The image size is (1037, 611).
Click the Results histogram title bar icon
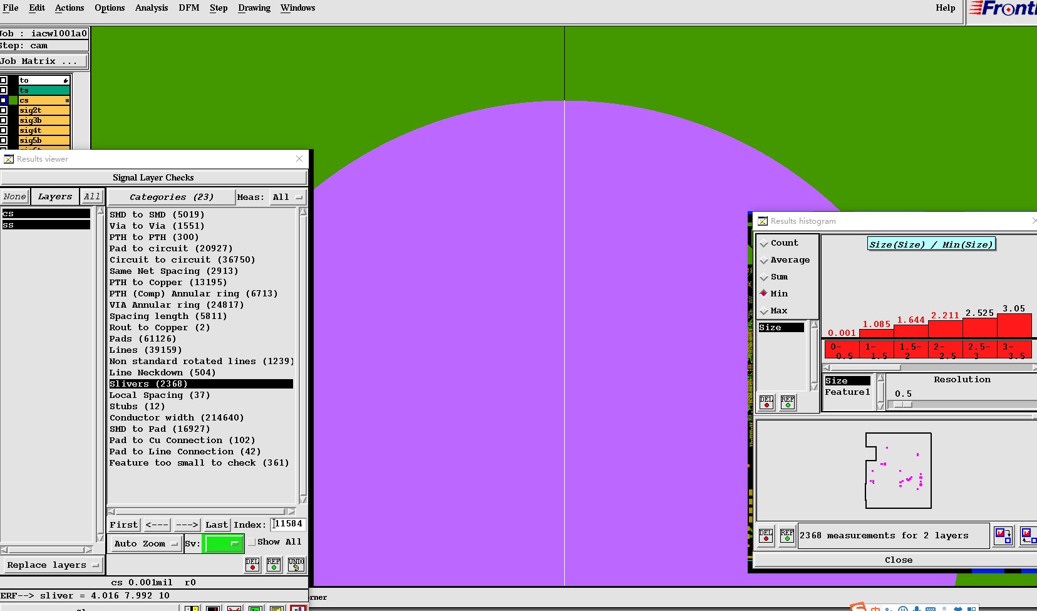pos(763,221)
